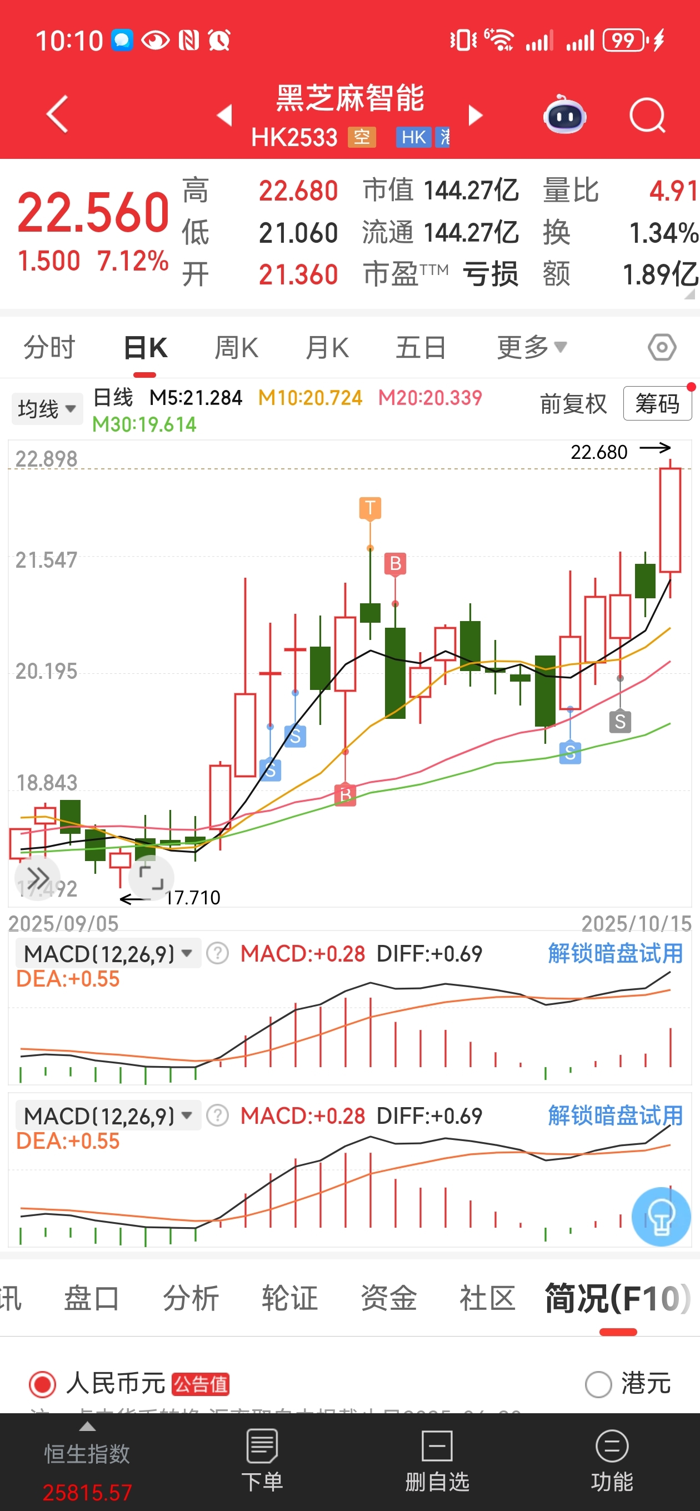Open 盘口 tab
This screenshot has width=700, height=1511.
click(91, 1298)
